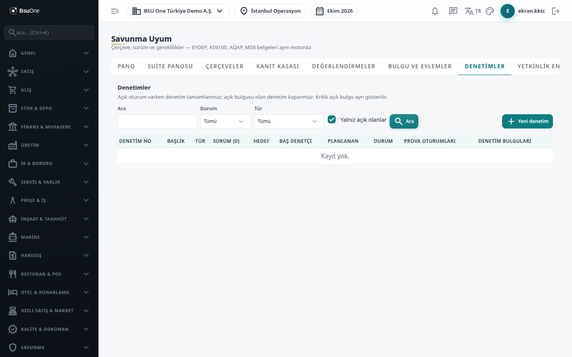Open the Suite Panosu tab
This screenshot has height=357, width=572.
170,66
